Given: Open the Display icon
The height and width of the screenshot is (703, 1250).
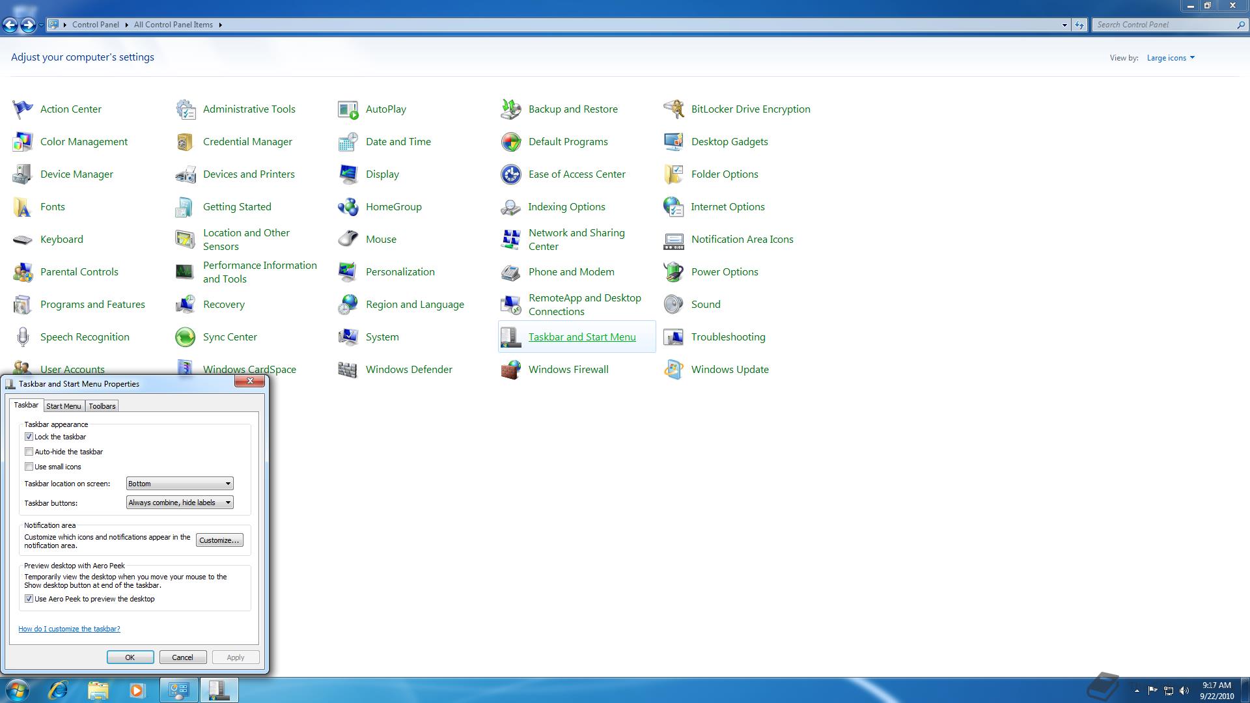Looking at the screenshot, I should pyautogui.click(x=348, y=174).
